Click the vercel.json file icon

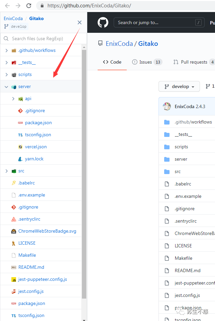[x=20, y=147]
